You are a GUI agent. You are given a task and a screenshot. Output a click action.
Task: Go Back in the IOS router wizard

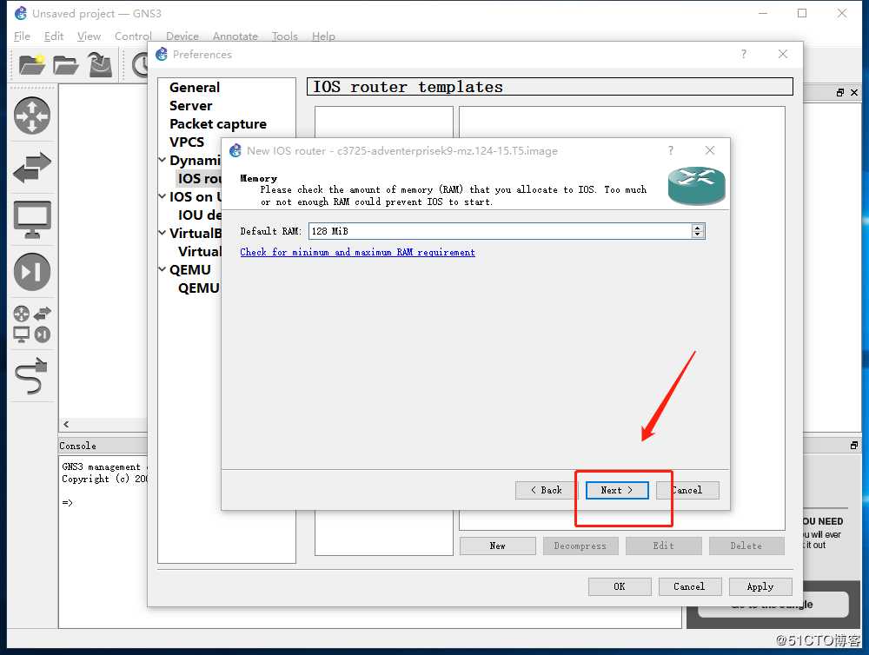(x=547, y=490)
